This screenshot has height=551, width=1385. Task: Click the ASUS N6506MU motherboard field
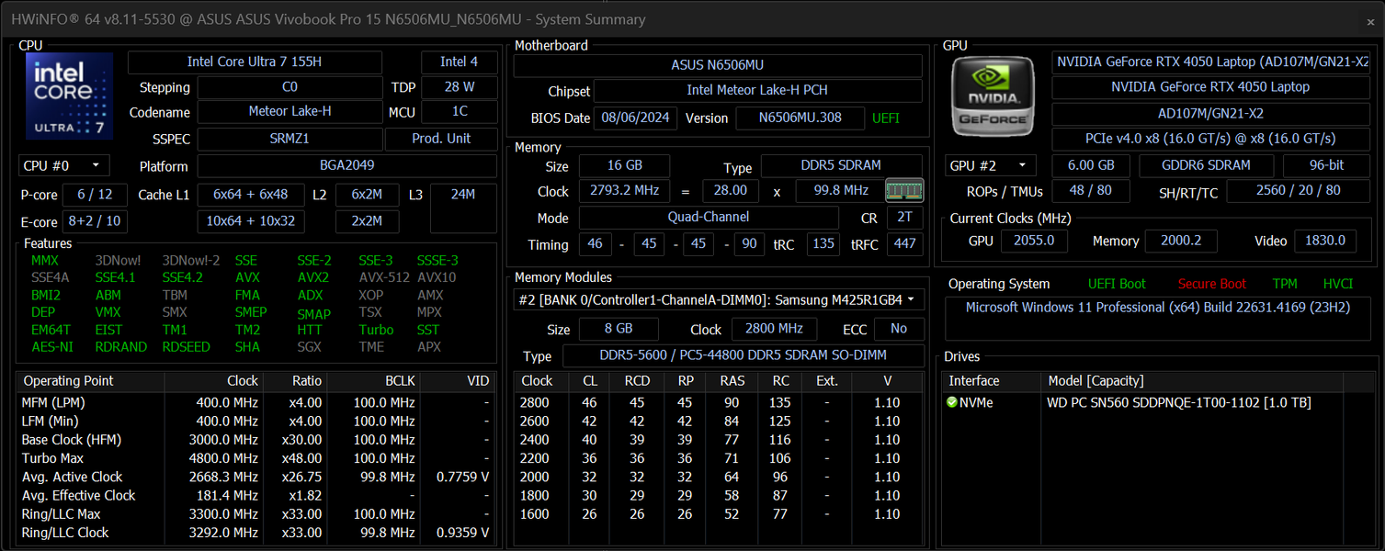pos(717,65)
